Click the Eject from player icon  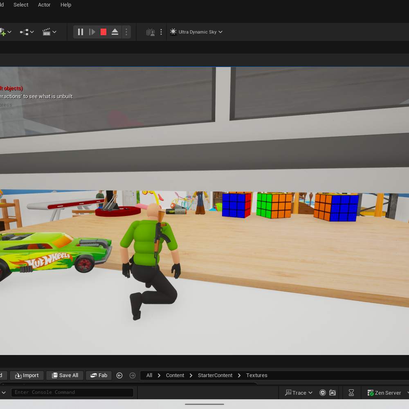115,32
